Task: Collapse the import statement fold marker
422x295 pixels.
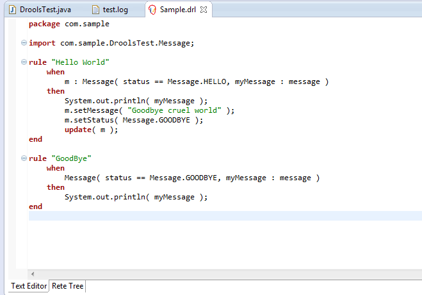Action: click(x=24, y=42)
